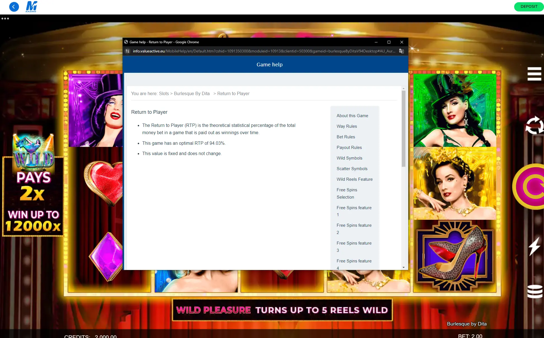Click the gold lady reel symbol
Image resolution: width=544 pixels, height=338 pixels.
455,183
